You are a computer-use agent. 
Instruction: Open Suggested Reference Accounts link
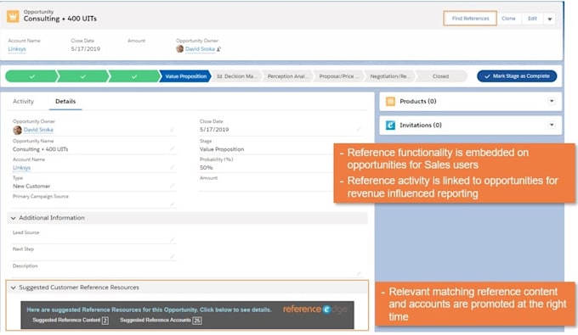(161, 321)
